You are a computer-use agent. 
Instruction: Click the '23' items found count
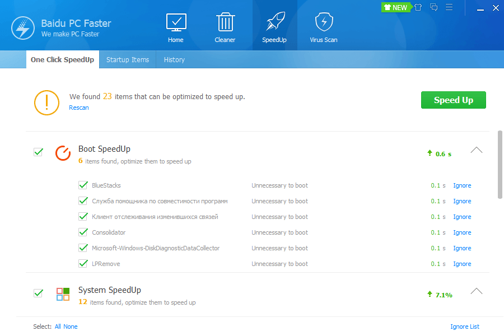tap(108, 96)
